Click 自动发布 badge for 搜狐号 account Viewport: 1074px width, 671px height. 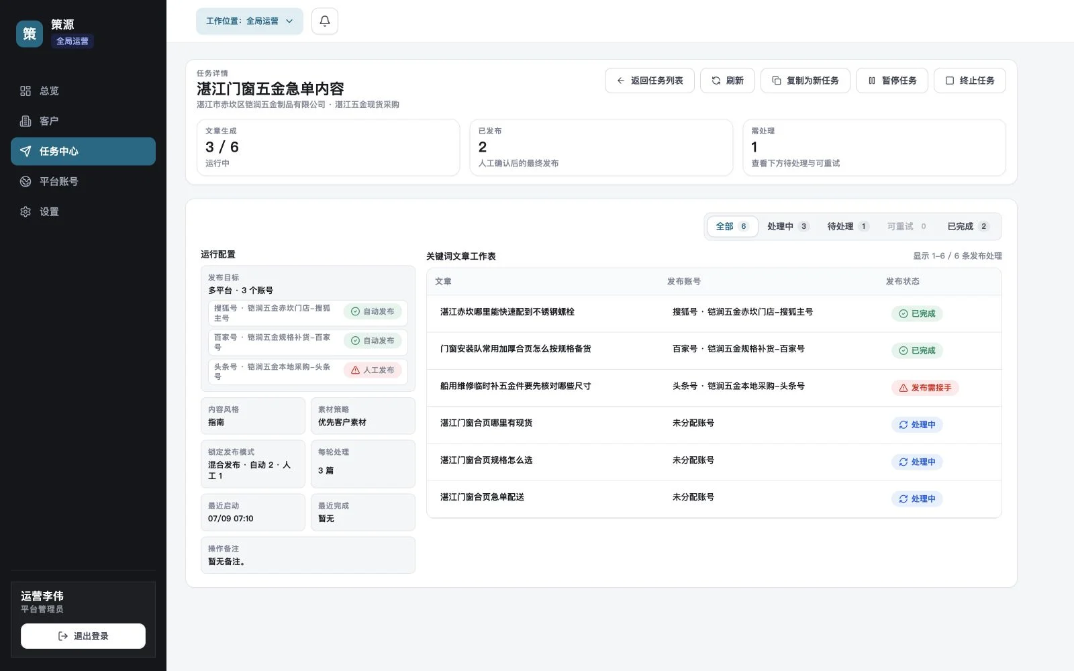(x=373, y=311)
